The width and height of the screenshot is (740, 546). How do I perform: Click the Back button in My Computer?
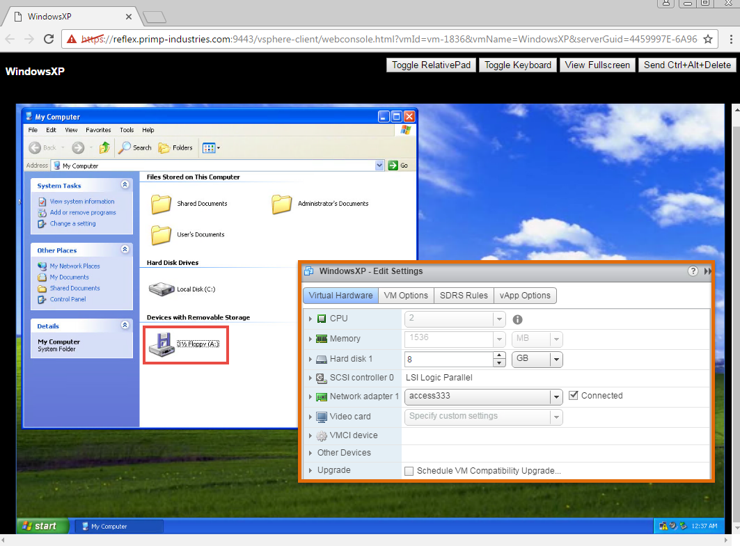[x=46, y=147]
